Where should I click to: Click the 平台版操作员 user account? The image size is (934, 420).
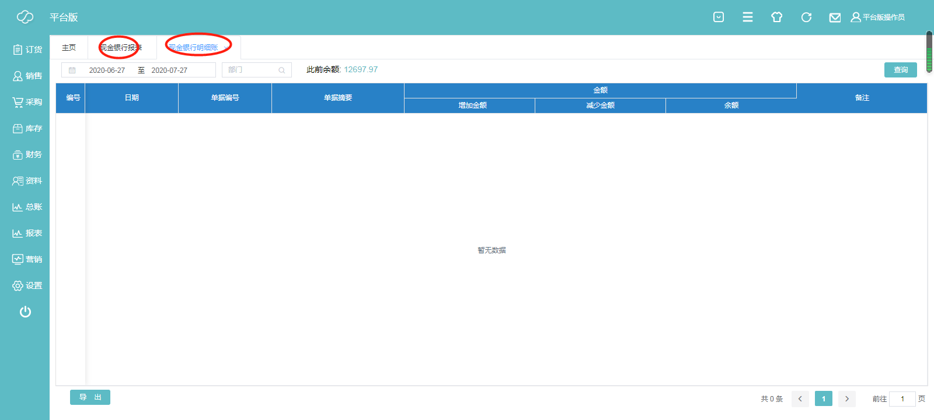click(x=877, y=17)
